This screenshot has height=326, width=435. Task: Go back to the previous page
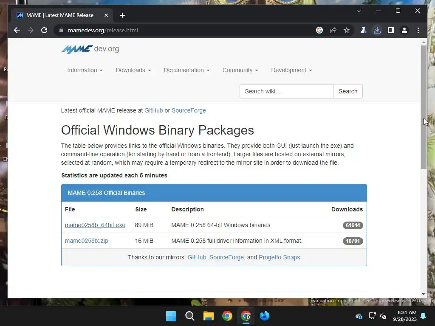click(x=17, y=30)
